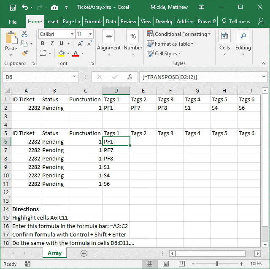This screenshot has height=269, width=270.
Task: Click the zoom slider in status bar
Action: tap(218, 264)
